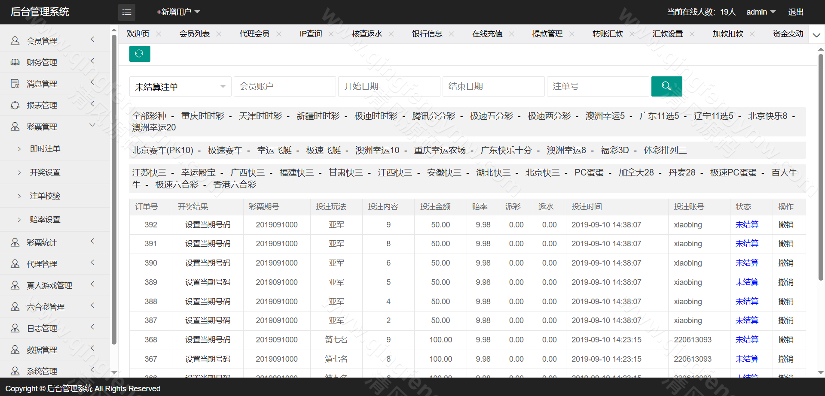Click 撤销 for order 392

coord(785,225)
